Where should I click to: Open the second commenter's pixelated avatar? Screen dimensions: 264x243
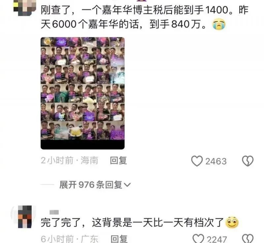coord(25,217)
